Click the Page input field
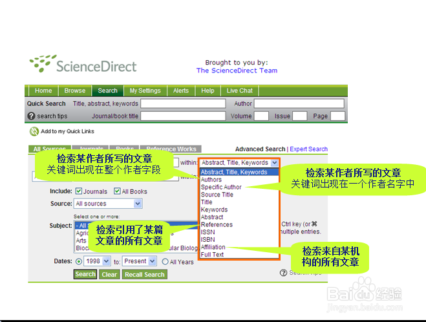The width and height of the screenshot is (426, 322). [x=337, y=116]
